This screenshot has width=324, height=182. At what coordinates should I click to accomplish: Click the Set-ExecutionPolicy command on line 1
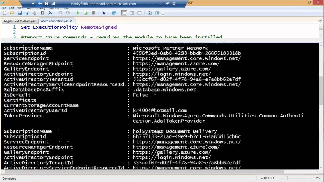coord(49,27)
